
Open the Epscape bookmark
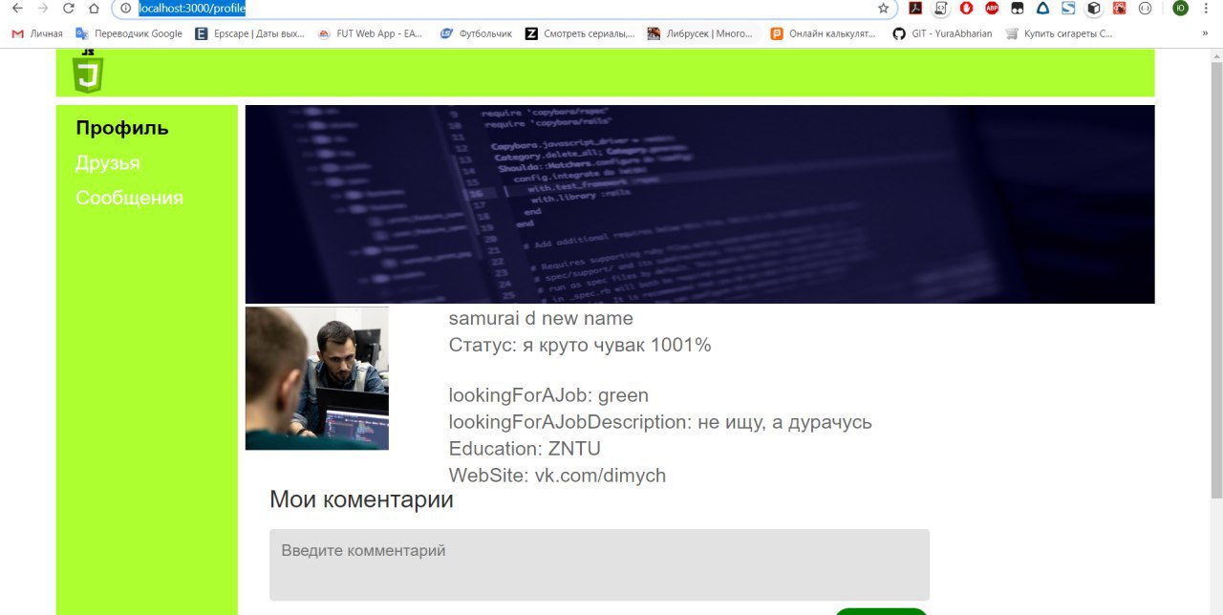[x=249, y=33]
